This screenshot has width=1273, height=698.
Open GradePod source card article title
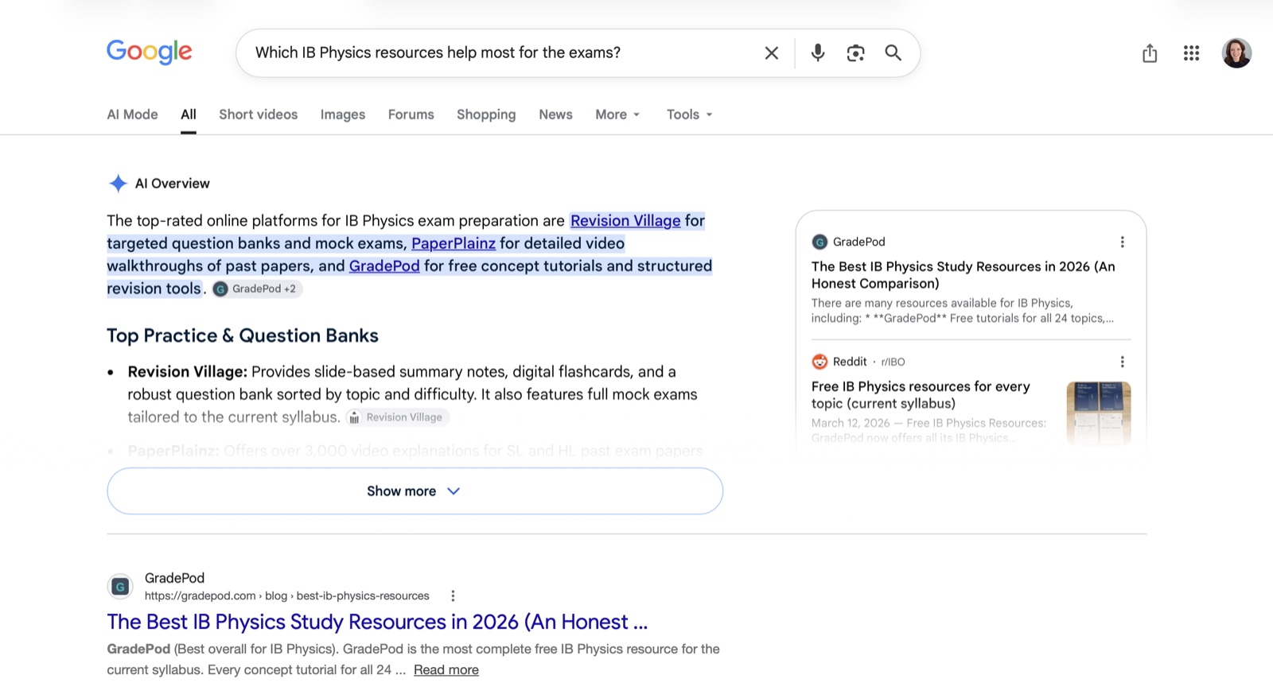point(964,275)
